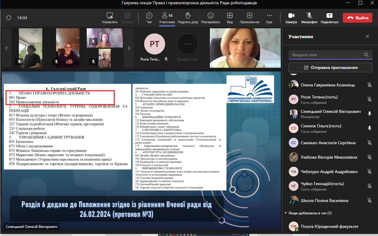Click the Поднять руку raise hand icon

pos(188,16)
